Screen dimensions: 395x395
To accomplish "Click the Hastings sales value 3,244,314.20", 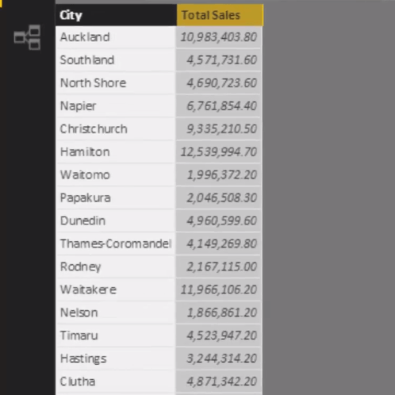I will tap(219, 359).
